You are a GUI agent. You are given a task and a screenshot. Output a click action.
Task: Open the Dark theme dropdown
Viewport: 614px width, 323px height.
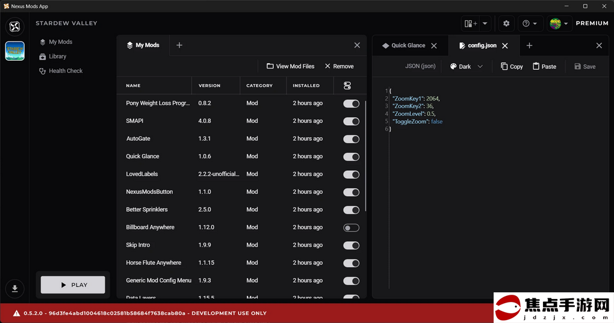[x=467, y=67]
